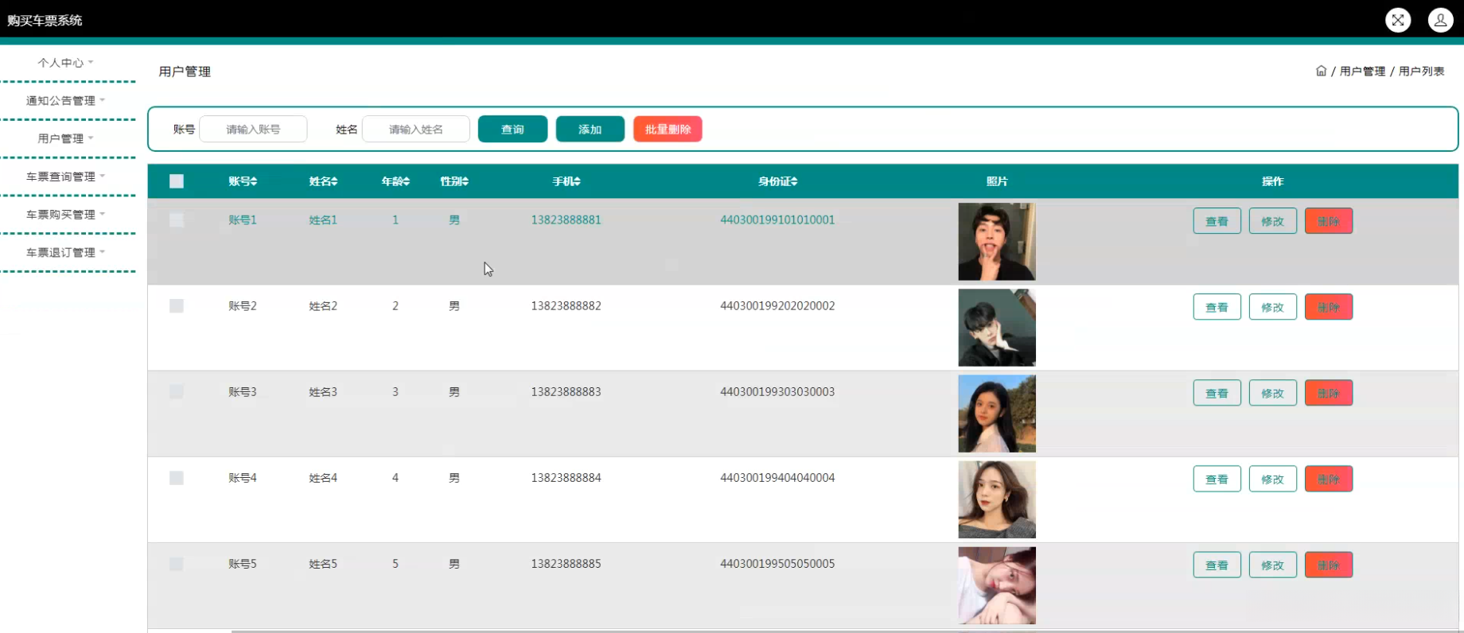Image resolution: width=1464 pixels, height=633 pixels.
Task: Select the photo thumbnail for 账号5
Action: [x=997, y=585]
